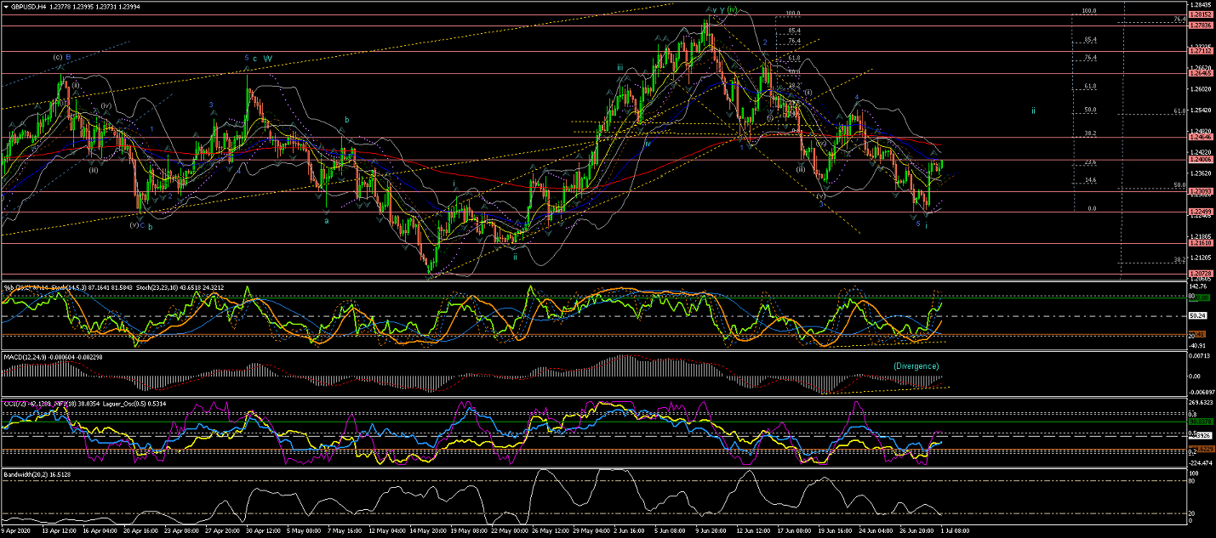
Task: Select the 1.28152 price level tag
Action: point(1201,14)
